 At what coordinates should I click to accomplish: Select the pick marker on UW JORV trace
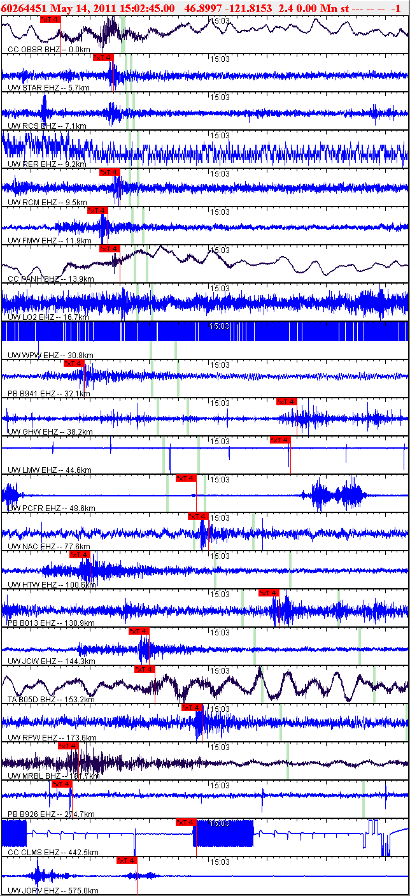click(x=127, y=860)
